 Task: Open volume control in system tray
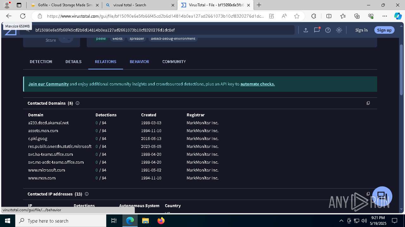[364, 221]
